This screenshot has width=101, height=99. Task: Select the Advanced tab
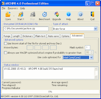[x=77, y=36]
